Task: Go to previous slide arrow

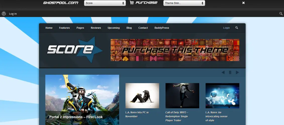Action: (223, 72)
